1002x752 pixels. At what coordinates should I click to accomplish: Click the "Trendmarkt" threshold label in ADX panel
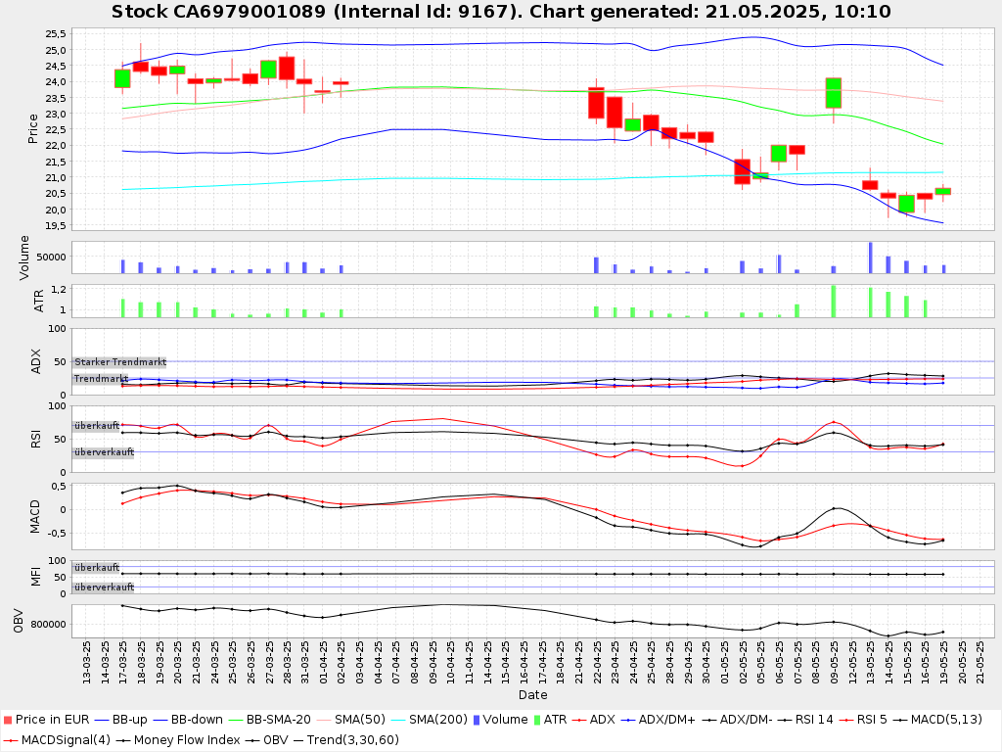tap(101, 379)
